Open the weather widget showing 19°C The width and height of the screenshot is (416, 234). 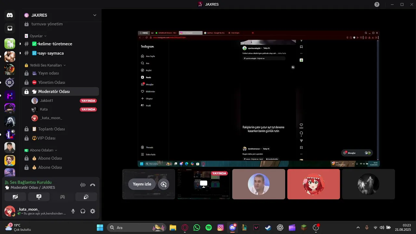(x=18, y=227)
